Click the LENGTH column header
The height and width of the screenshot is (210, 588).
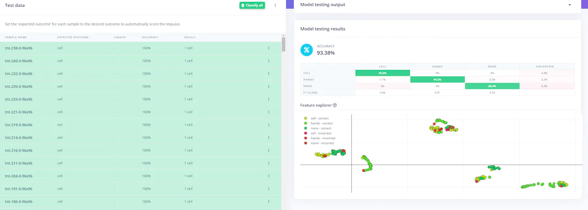(119, 37)
